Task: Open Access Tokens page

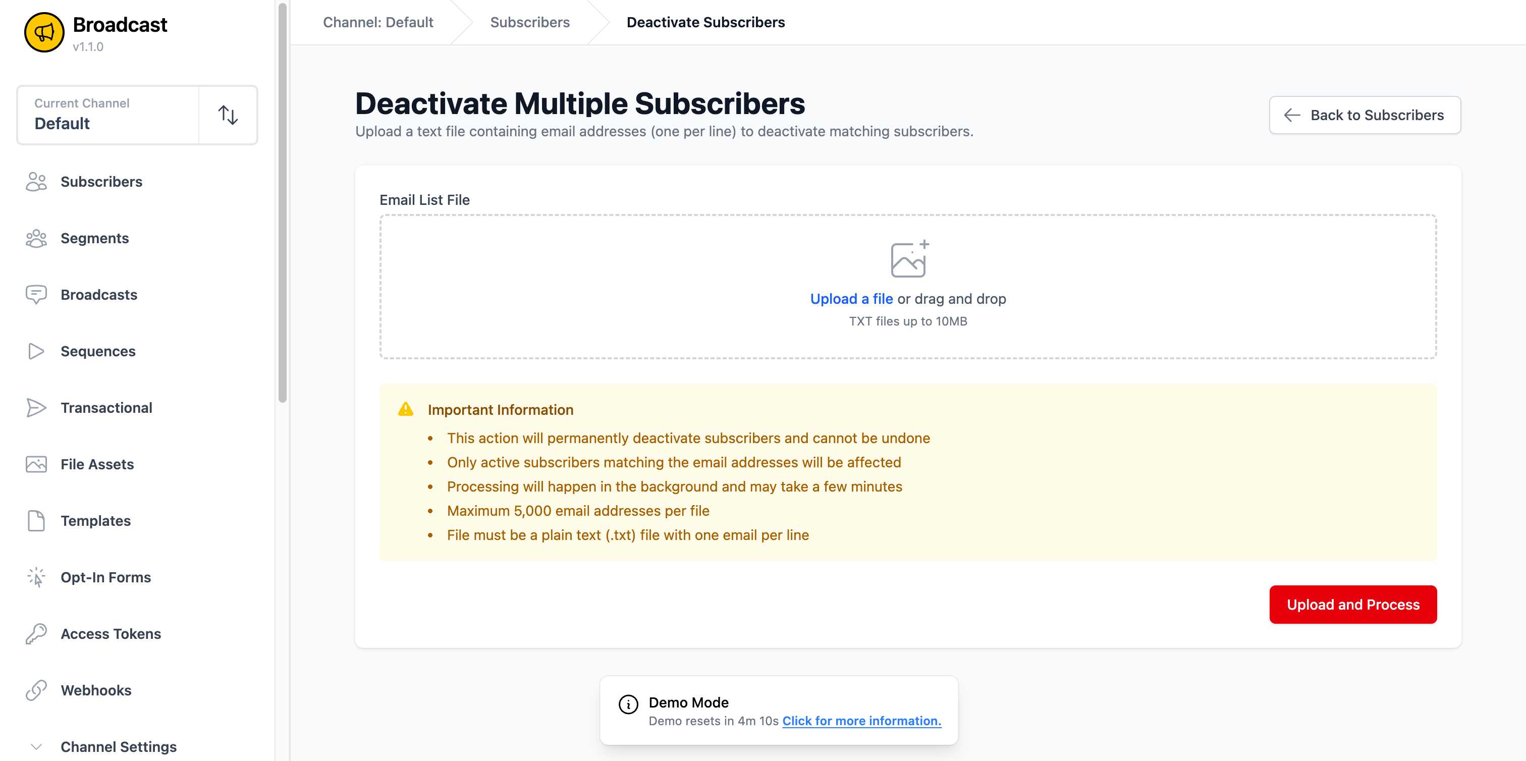Action: (111, 634)
